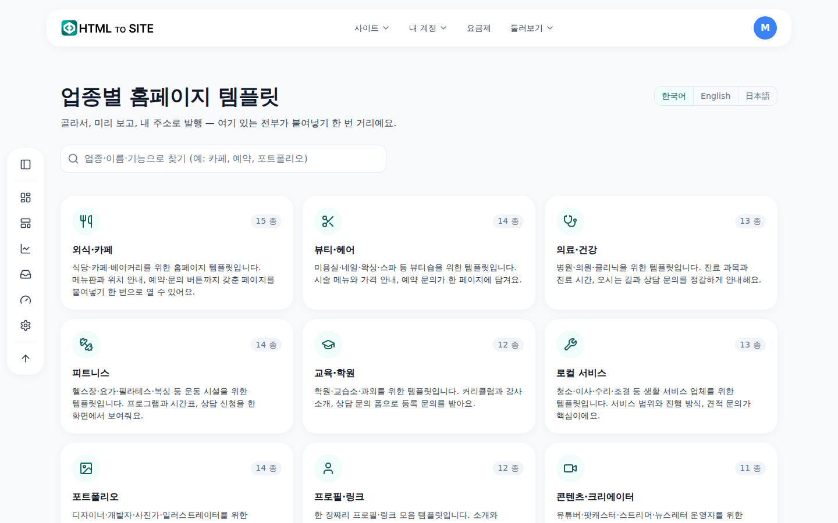Open the 외식·카페 category title
The height and width of the screenshot is (523, 838).
93,250
